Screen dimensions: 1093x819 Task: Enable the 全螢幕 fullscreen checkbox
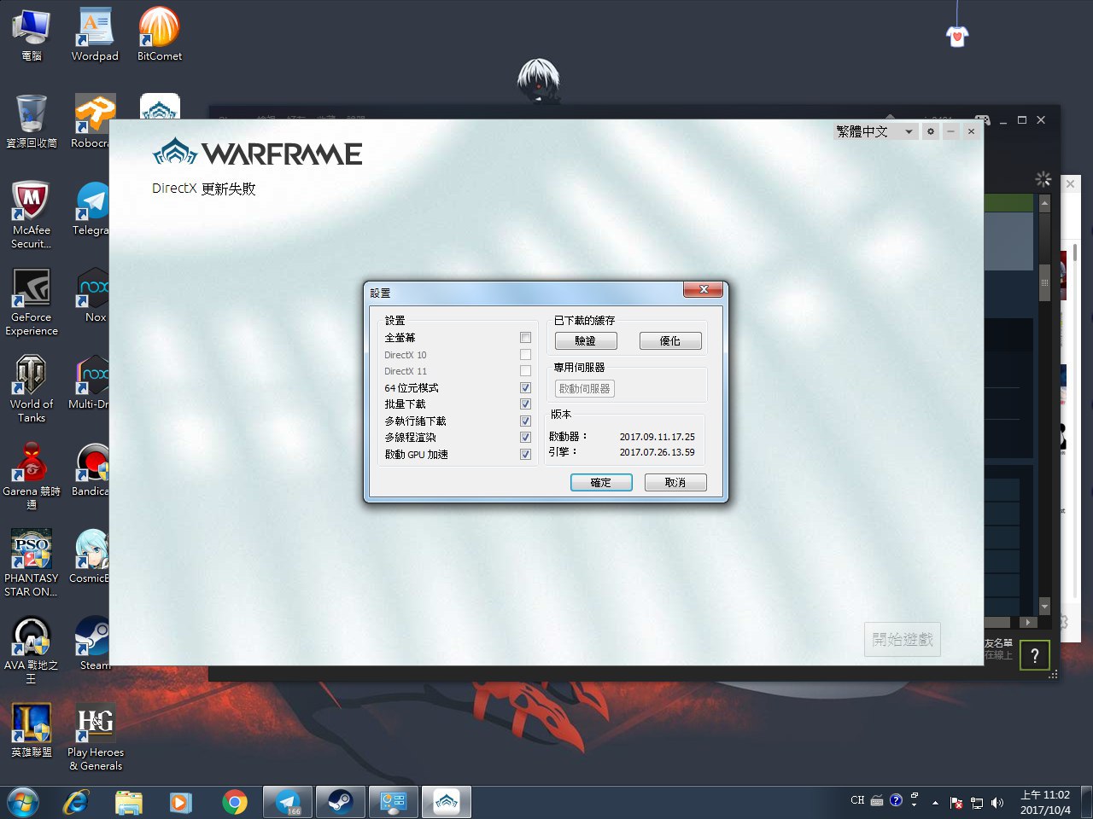tap(525, 338)
